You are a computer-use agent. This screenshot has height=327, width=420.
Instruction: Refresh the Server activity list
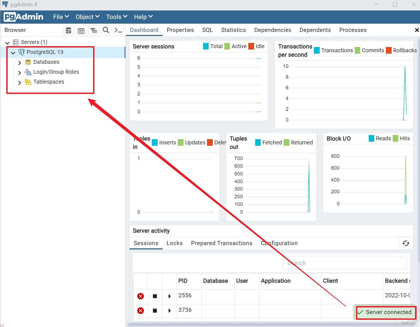[x=406, y=243]
